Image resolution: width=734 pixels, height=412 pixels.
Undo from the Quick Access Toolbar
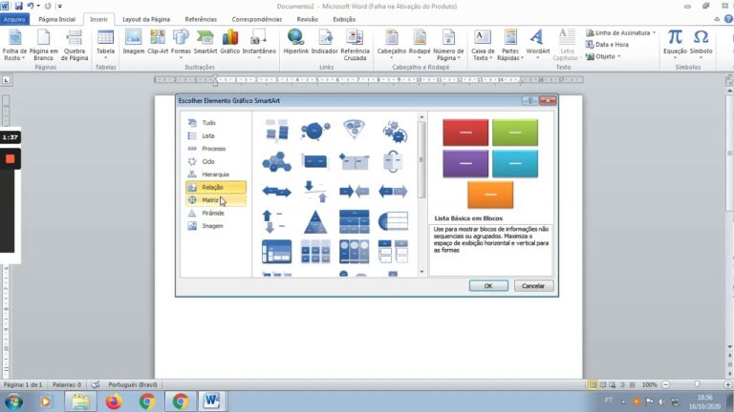31,6
